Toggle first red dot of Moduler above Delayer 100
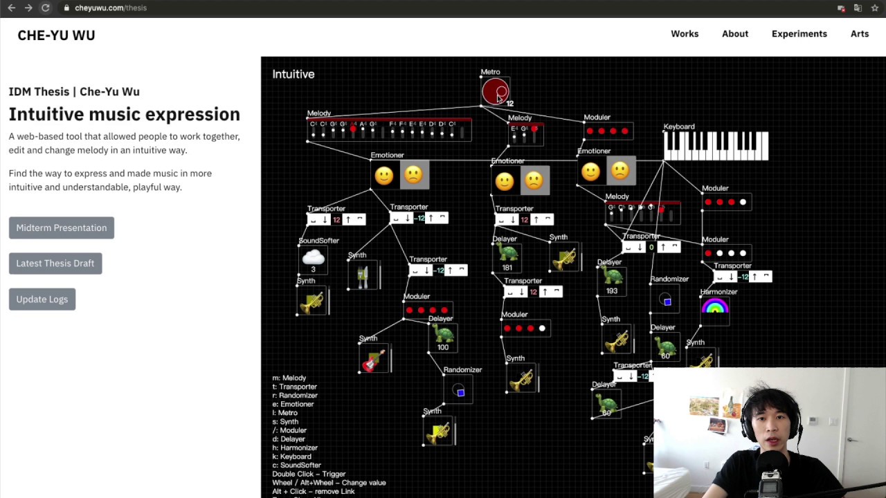886x498 pixels. [x=409, y=310]
